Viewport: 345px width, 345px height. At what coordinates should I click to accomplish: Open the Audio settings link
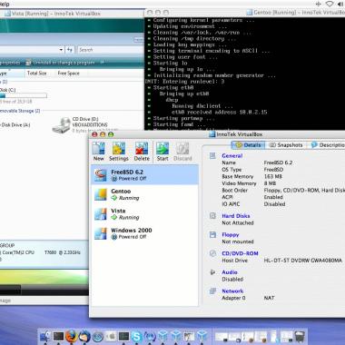point(230,272)
